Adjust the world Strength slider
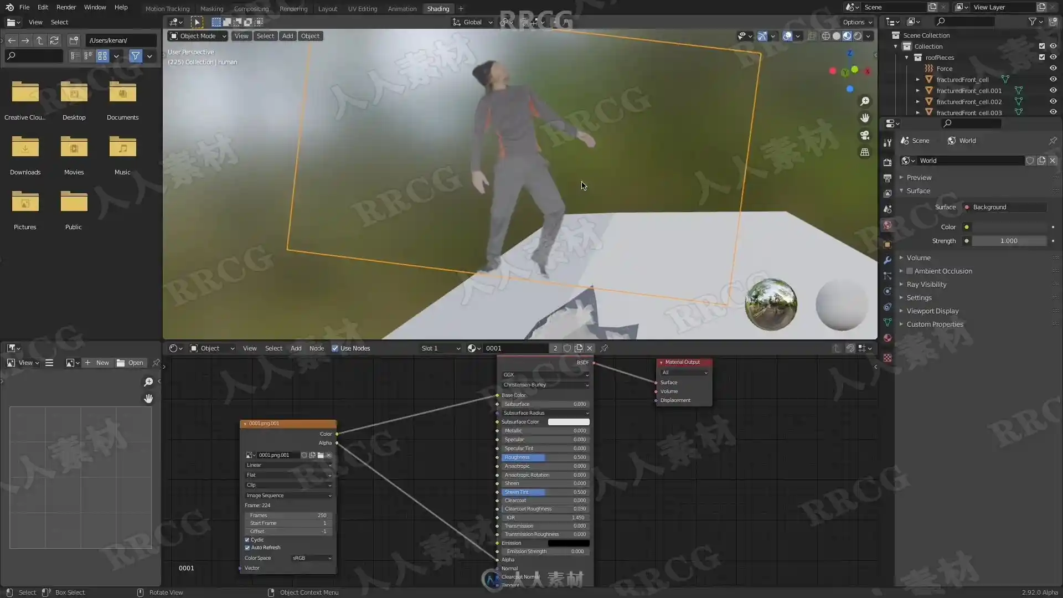1063x598 pixels. click(1009, 241)
